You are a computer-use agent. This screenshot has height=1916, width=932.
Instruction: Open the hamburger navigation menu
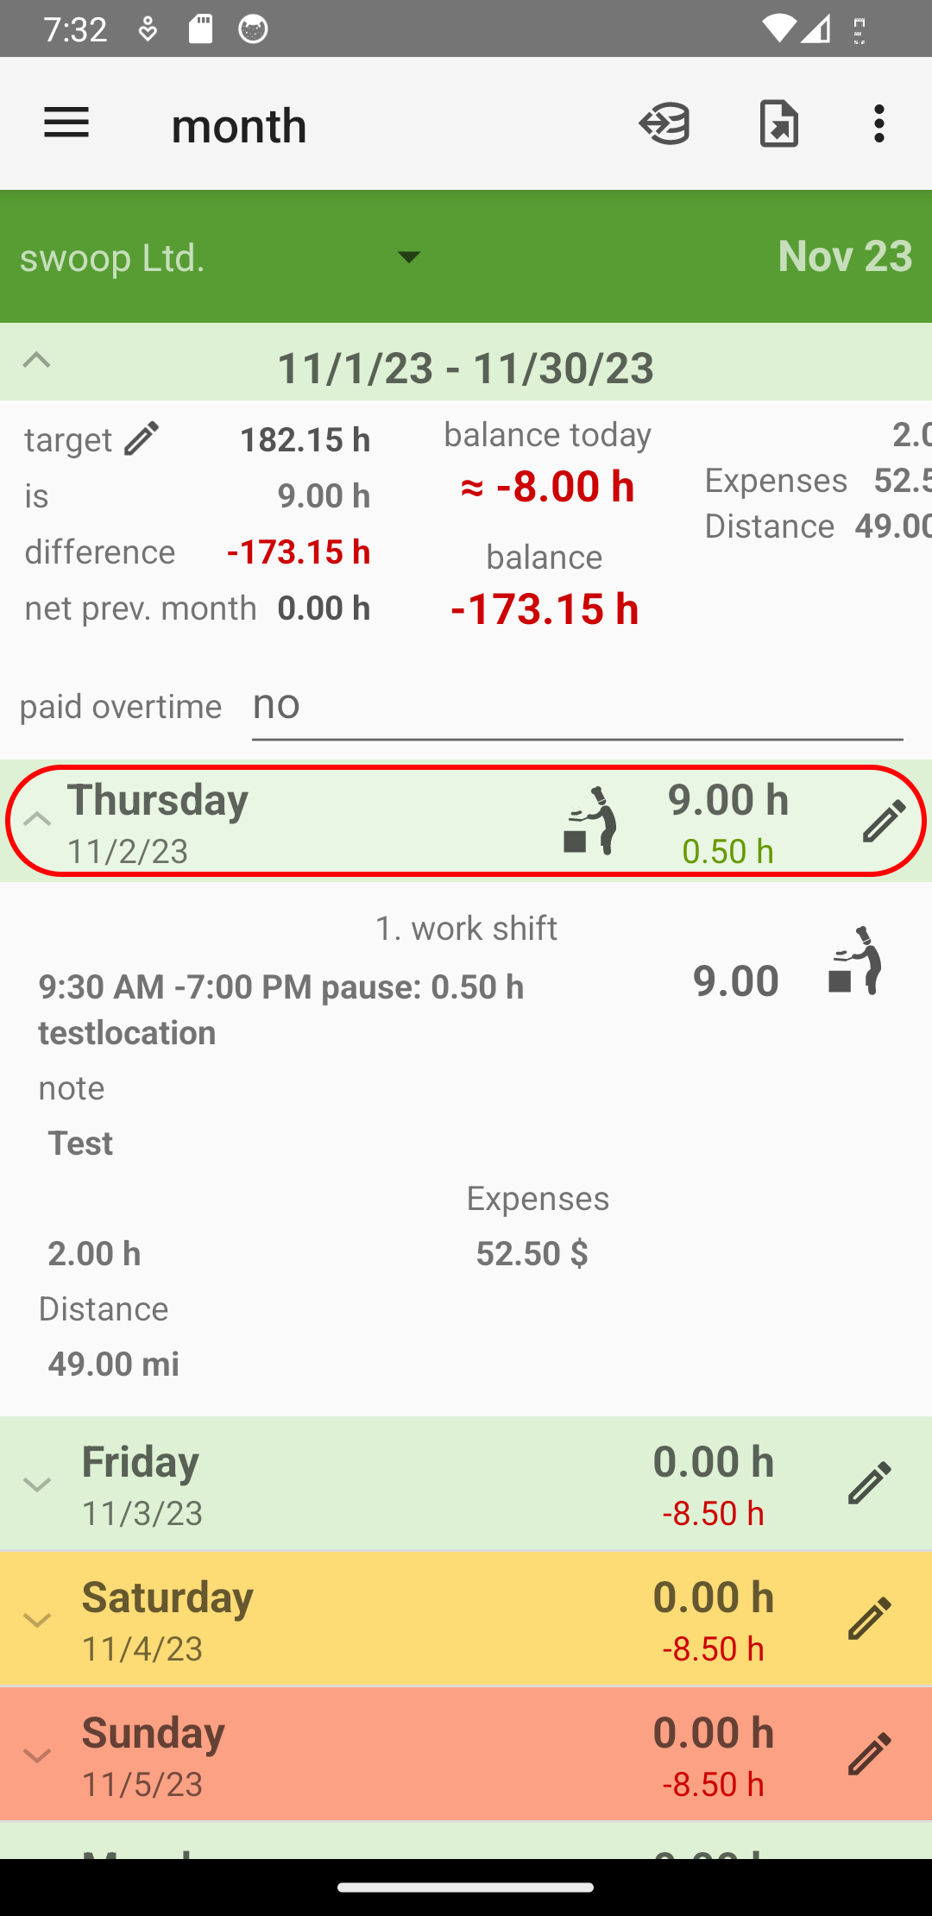point(66,123)
